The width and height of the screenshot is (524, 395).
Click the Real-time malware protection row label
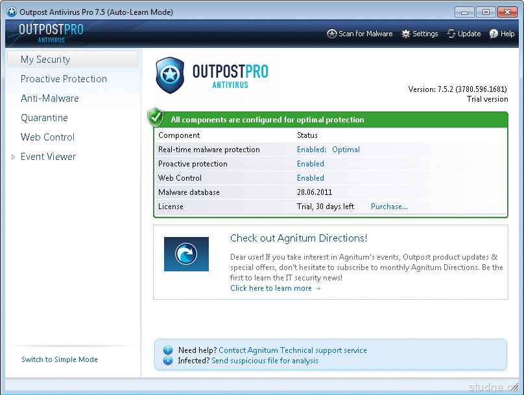209,150
